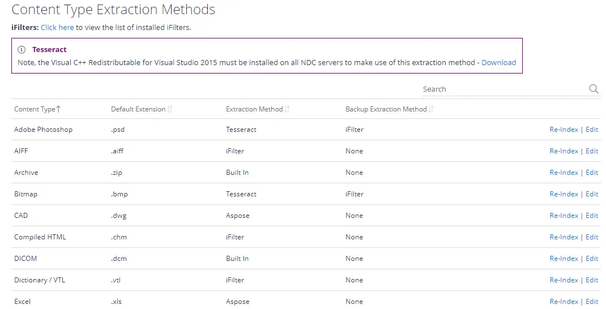This screenshot has height=309, width=606.
Task: Focus the Search input field
Action: pos(505,89)
